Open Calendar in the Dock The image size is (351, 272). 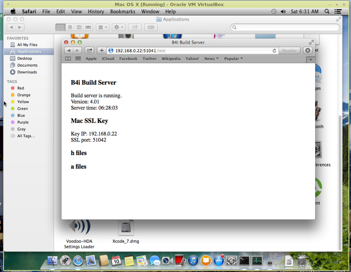tap(116, 261)
